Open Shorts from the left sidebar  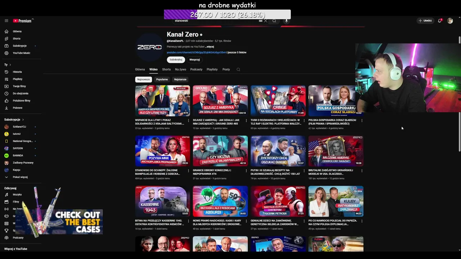pyautogui.click(x=17, y=38)
